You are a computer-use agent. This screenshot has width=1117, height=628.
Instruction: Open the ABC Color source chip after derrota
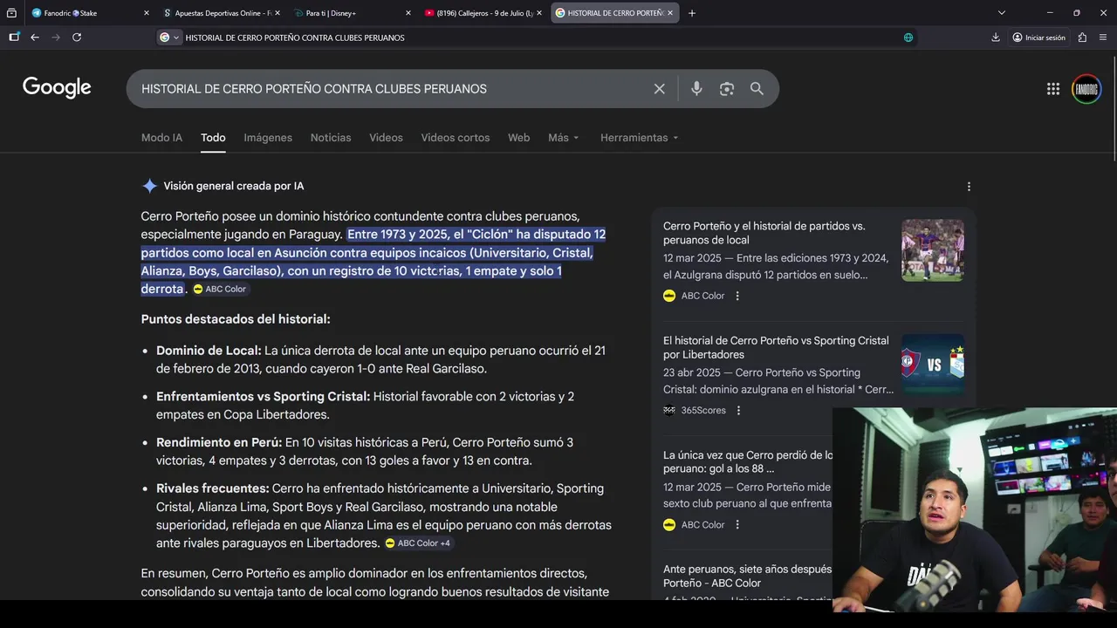point(220,289)
